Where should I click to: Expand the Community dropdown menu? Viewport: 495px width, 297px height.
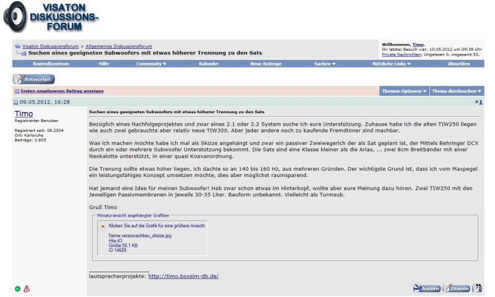tap(151, 64)
